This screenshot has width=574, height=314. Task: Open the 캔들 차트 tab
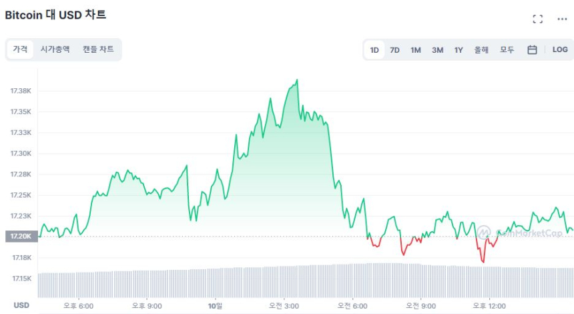[x=98, y=49]
